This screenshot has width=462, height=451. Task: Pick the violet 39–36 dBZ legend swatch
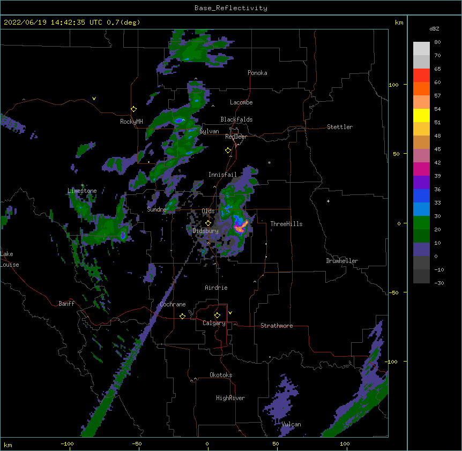(421, 183)
